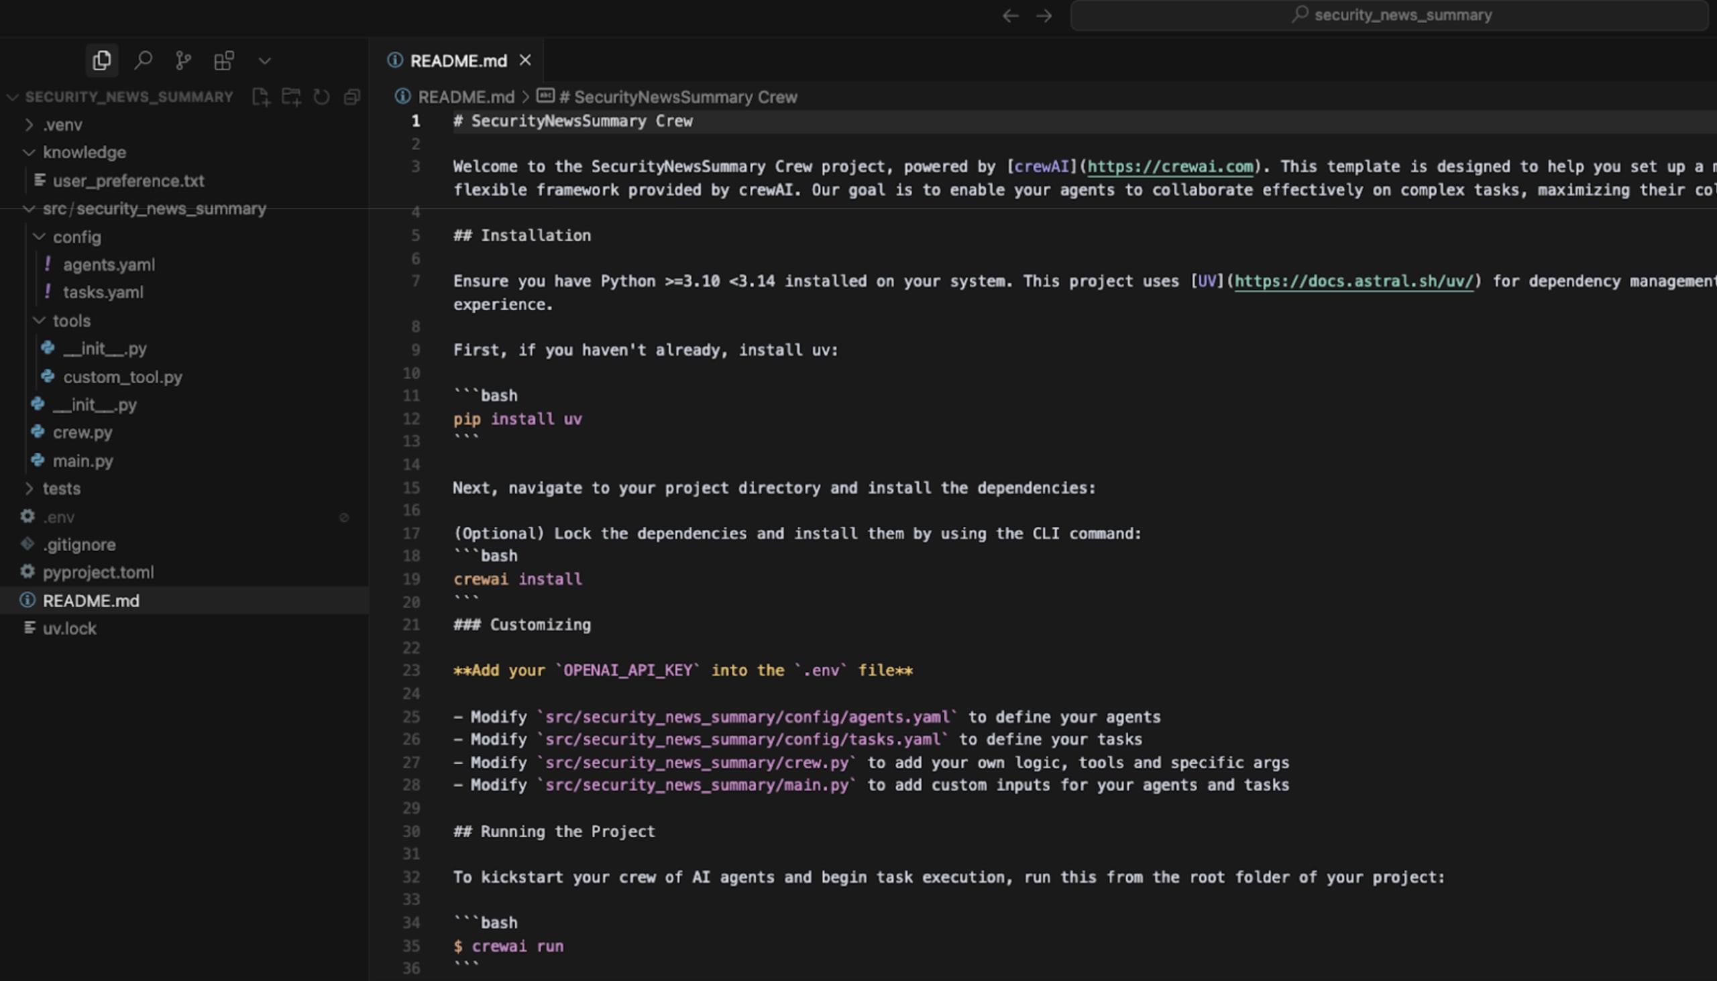1717x981 pixels.
Task: Open tasks.yaml file
Action: pyautogui.click(x=103, y=292)
